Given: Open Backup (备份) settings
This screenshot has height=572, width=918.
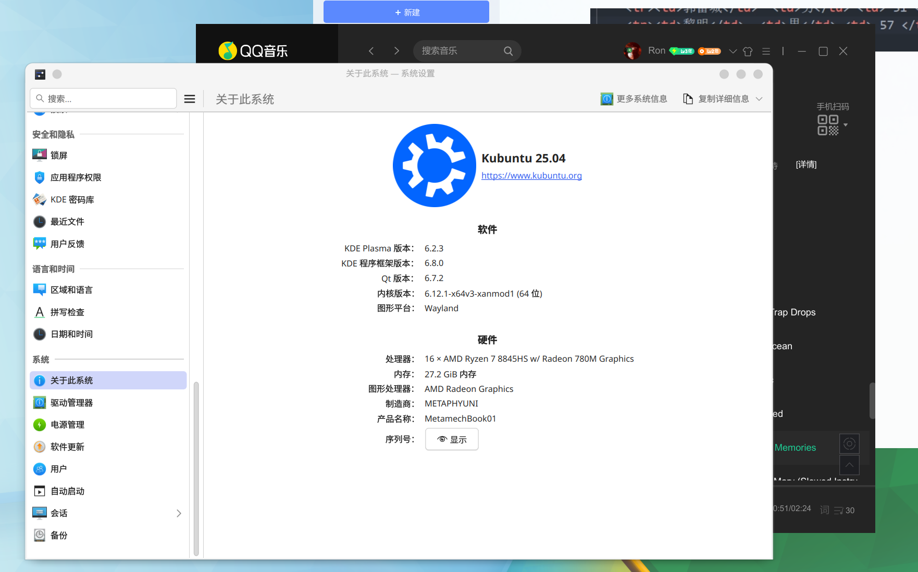Looking at the screenshot, I should point(108,535).
